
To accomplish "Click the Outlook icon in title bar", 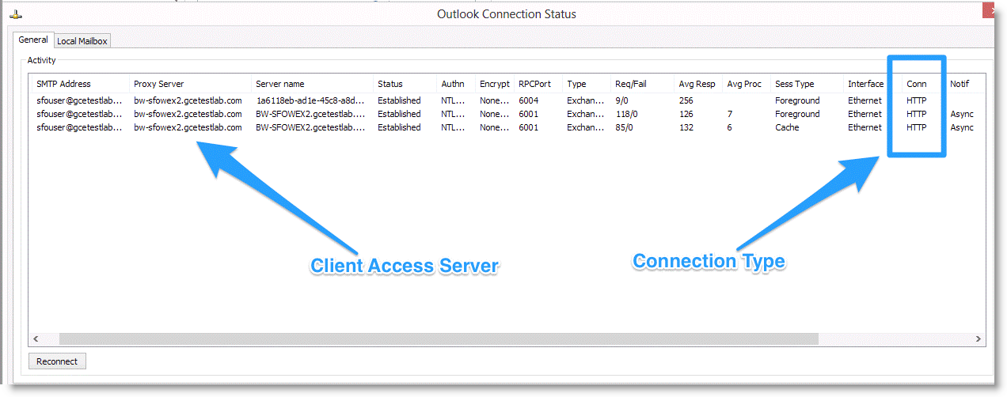I will pyautogui.click(x=15, y=14).
